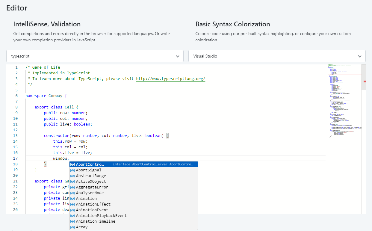Select AnimationEvent from the suggestion list
Viewport: 372px width, 231px height.
click(92, 210)
